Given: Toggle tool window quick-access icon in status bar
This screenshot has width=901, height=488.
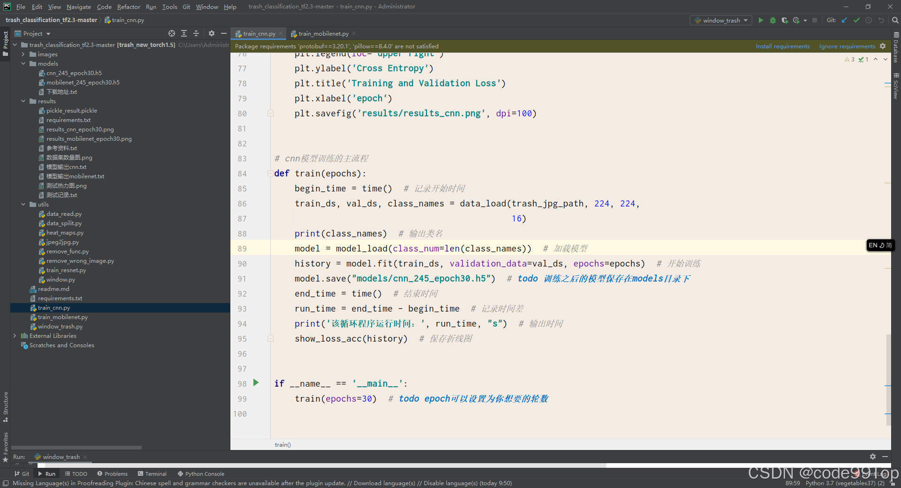Looking at the screenshot, I should [x=5, y=483].
